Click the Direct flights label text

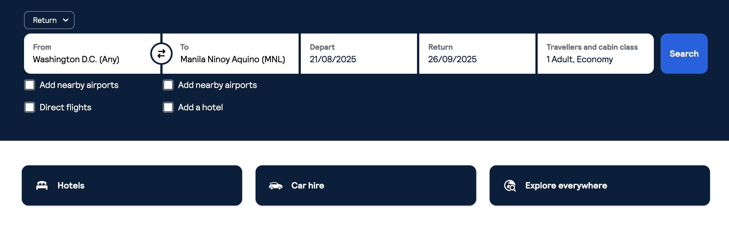coord(65,107)
